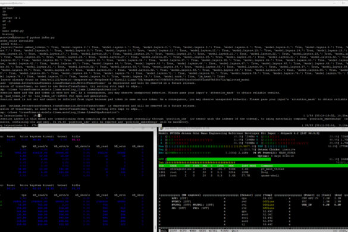Select the 4MEM page in jtop
Image resolution: width=348 pixels, height=232 pixels.
pyautogui.click(x=193, y=231)
